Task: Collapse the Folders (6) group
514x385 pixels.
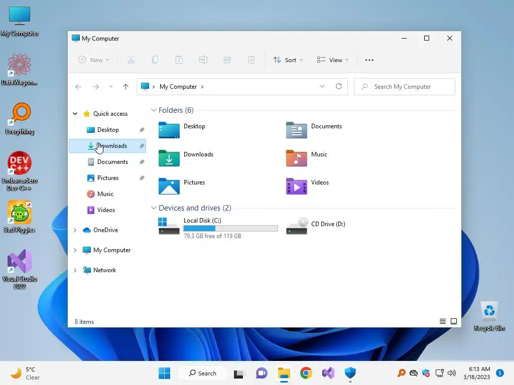Action: pyautogui.click(x=154, y=110)
